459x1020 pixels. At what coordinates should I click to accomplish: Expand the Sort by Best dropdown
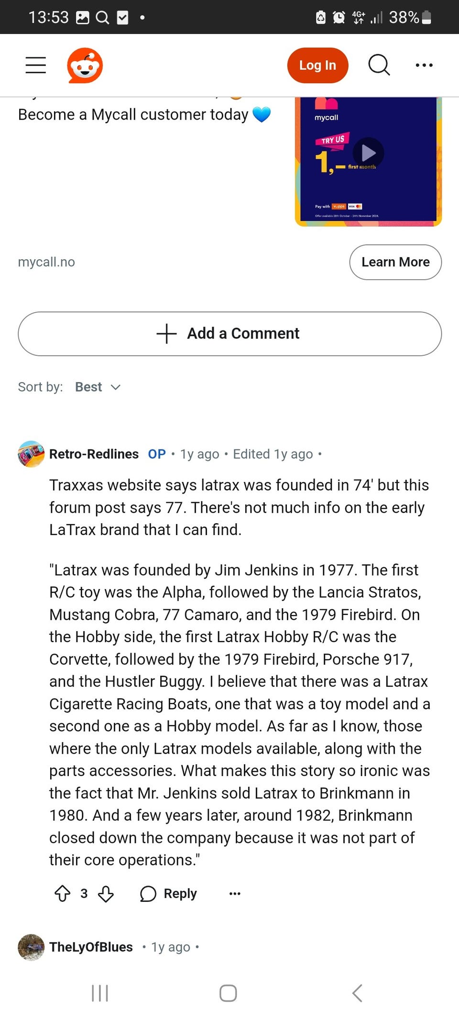pos(98,387)
